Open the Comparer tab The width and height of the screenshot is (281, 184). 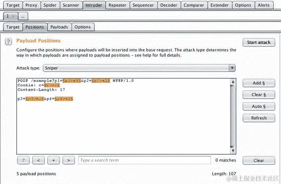tap(194, 5)
